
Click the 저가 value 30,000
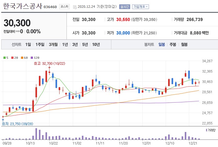tap(123, 33)
